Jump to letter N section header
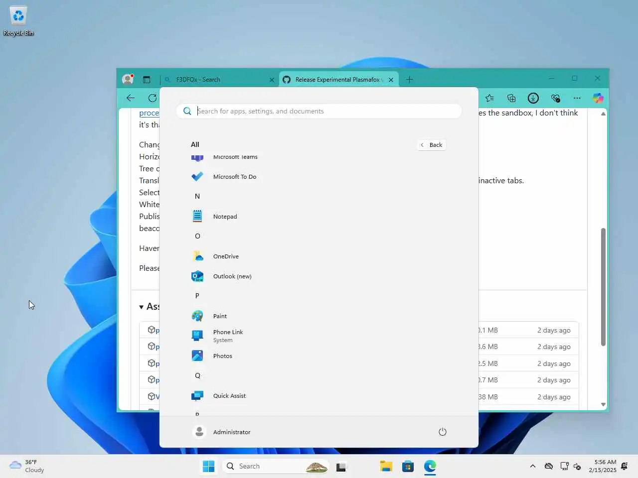This screenshot has height=478, width=638. click(x=197, y=196)
